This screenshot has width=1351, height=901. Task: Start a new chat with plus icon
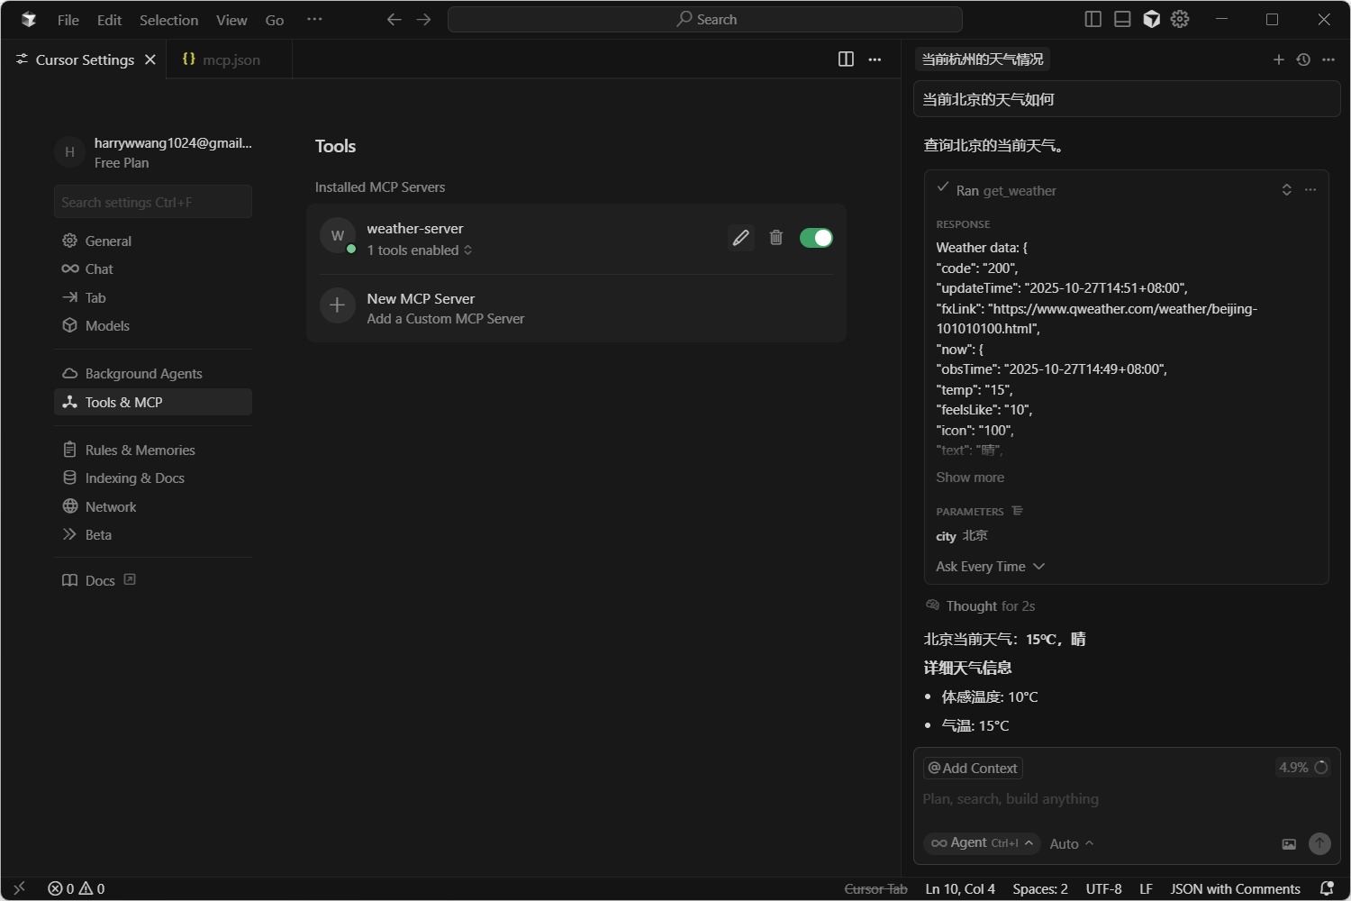[x=1278, y=59]
